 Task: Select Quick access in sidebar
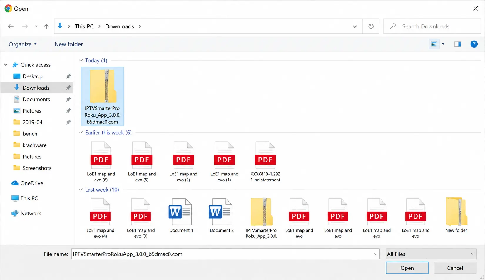pos(36,65)
